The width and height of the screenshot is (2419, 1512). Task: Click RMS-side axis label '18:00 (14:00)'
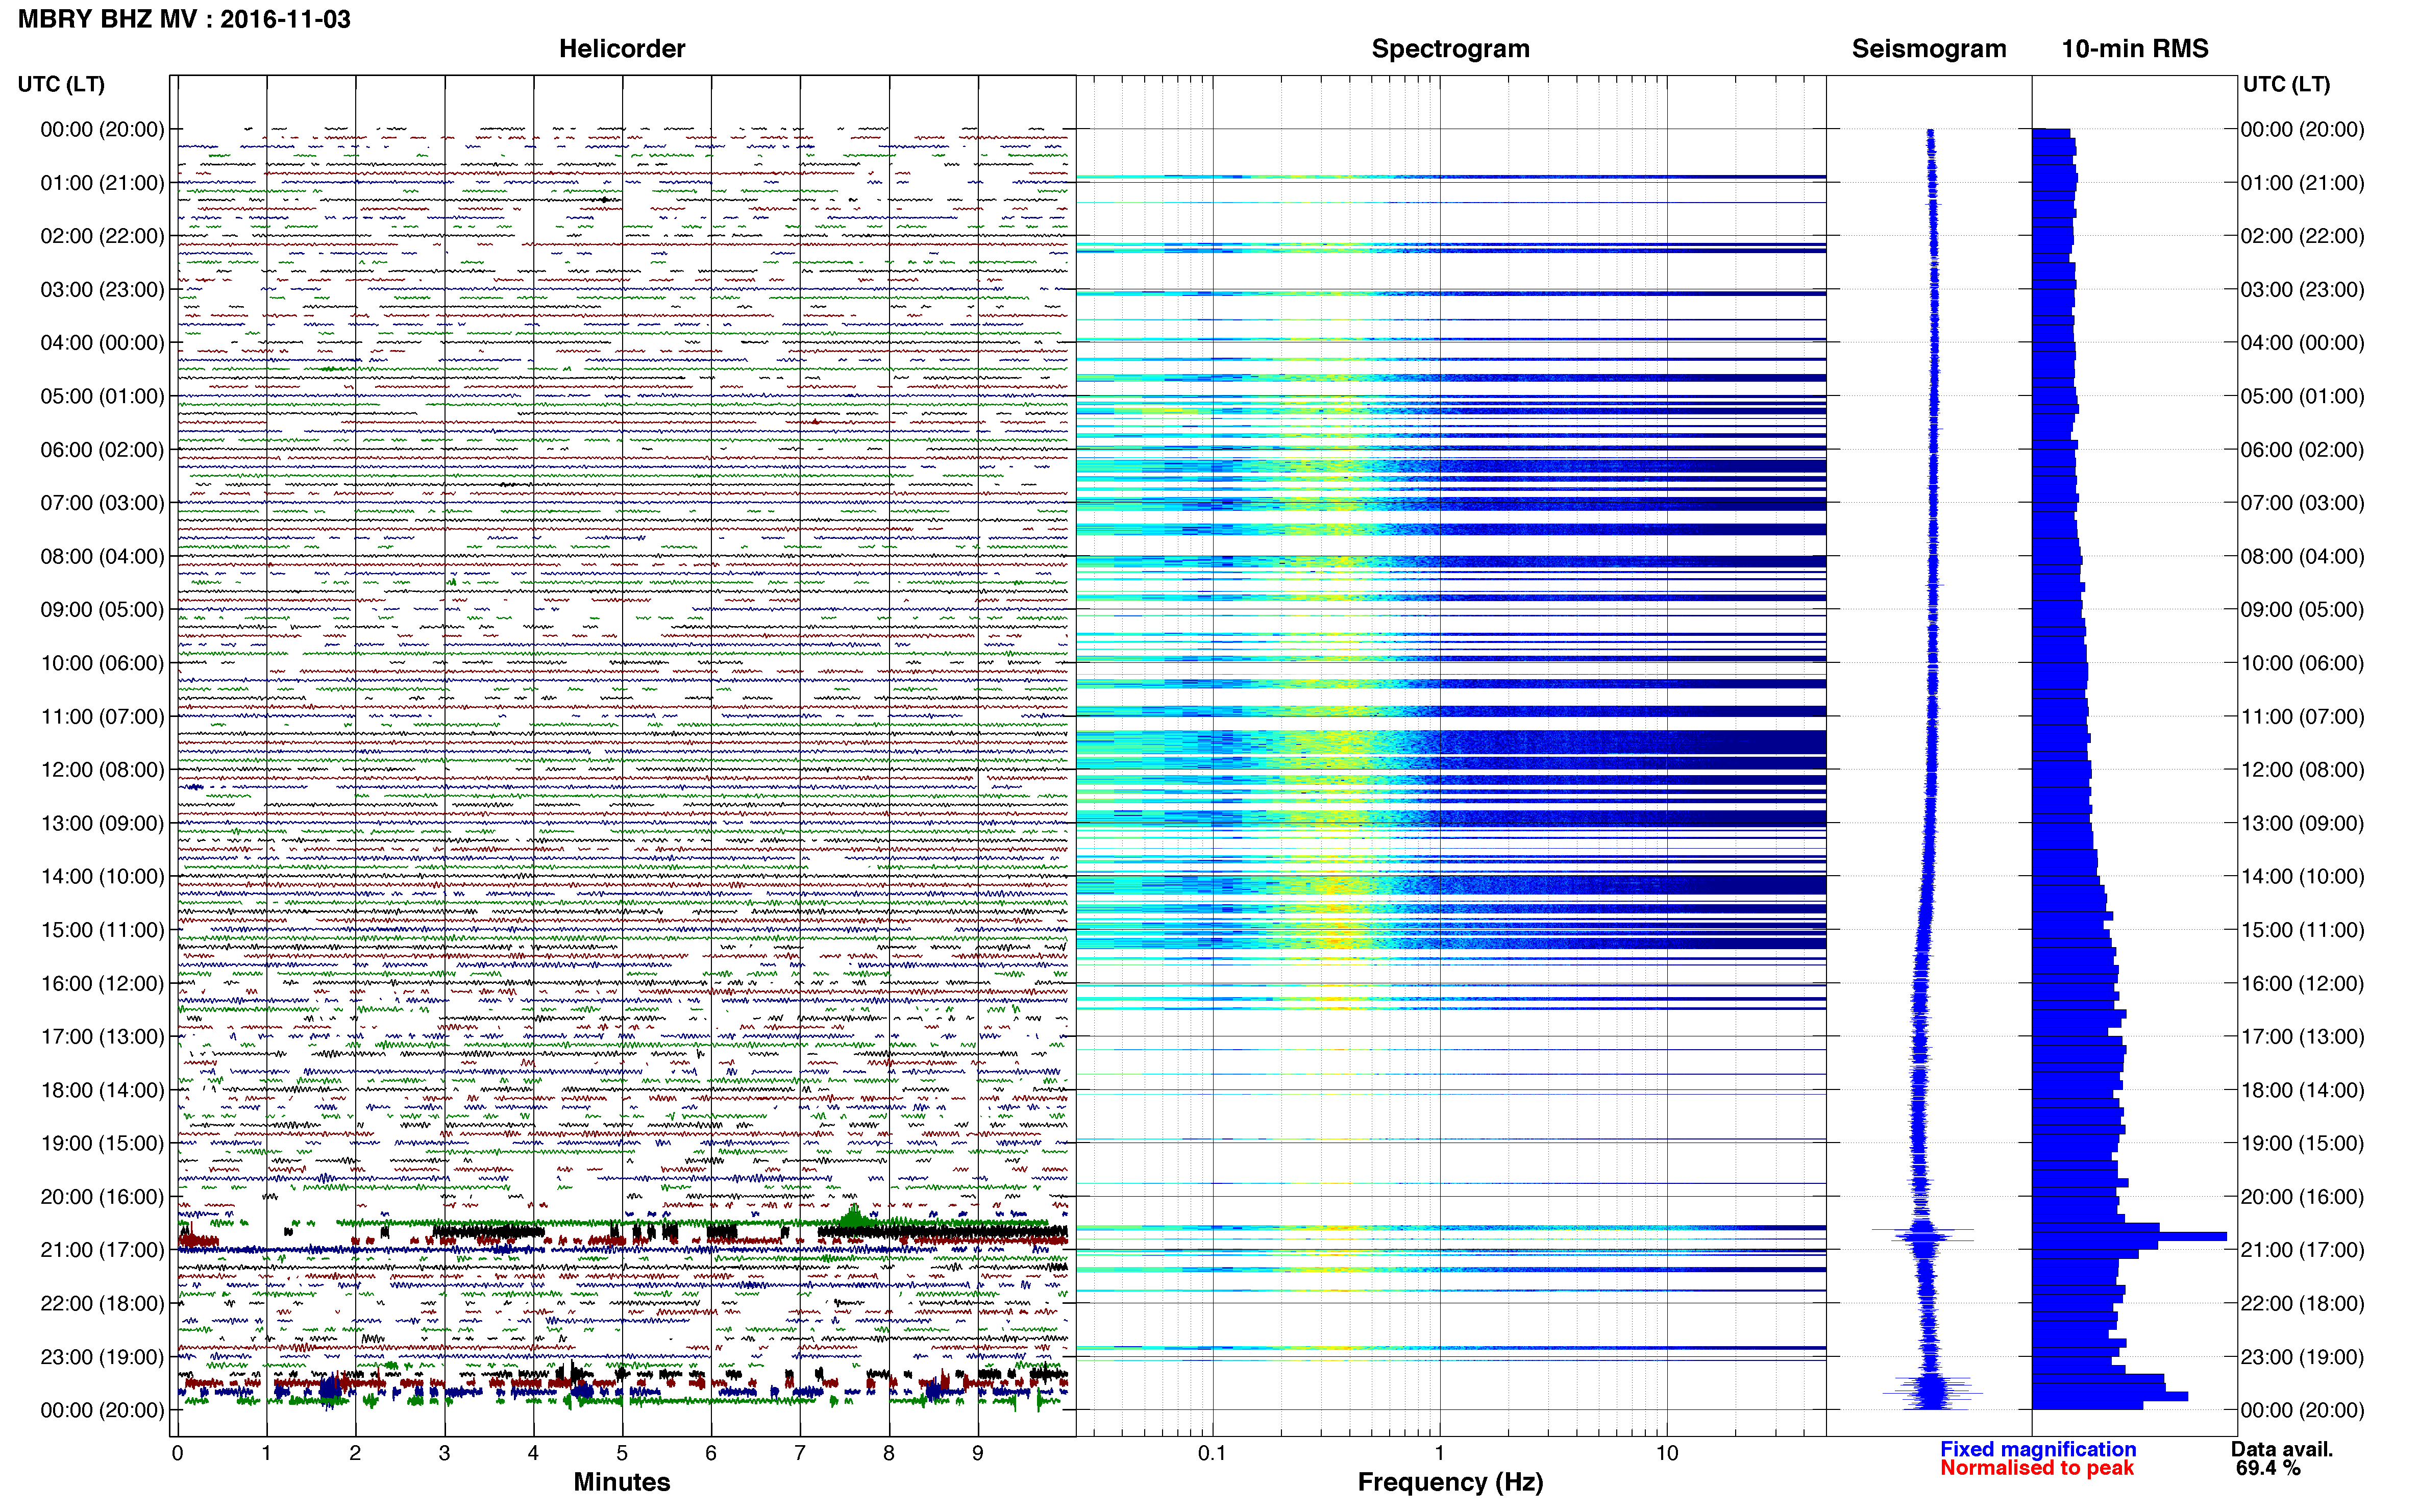[2303, 1090]
